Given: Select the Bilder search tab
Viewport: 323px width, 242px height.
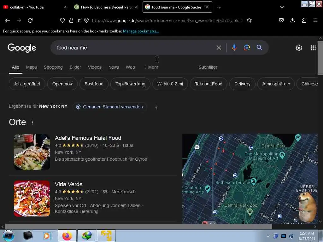Looking at the screenshot, I should pos(75,67).
